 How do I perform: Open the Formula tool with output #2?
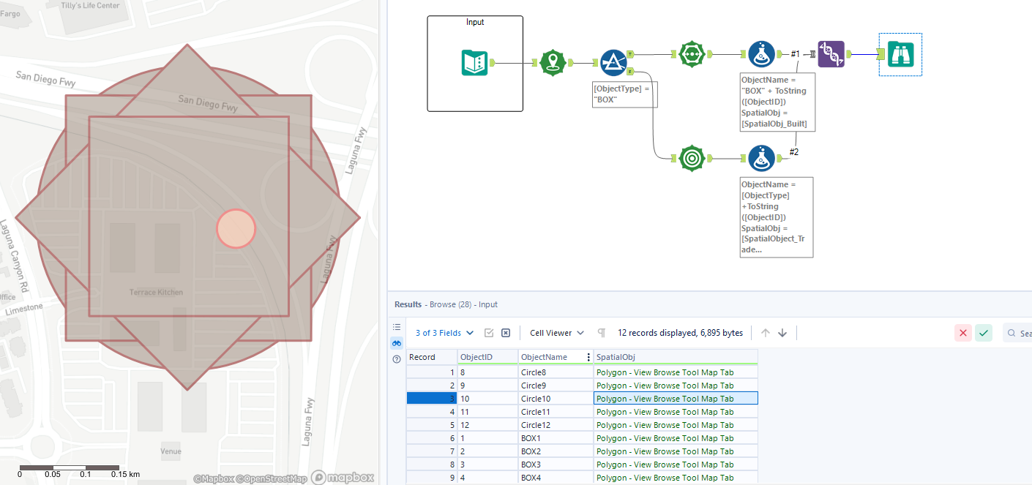761,158
